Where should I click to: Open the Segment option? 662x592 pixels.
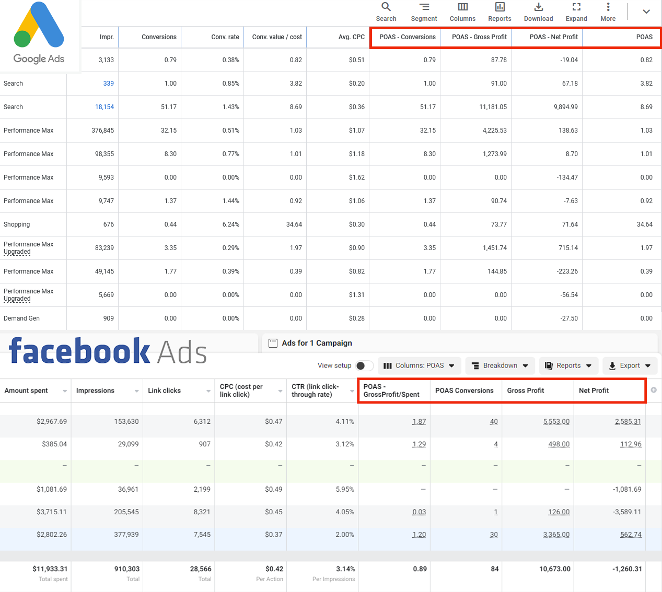click(x=424, y=12)
